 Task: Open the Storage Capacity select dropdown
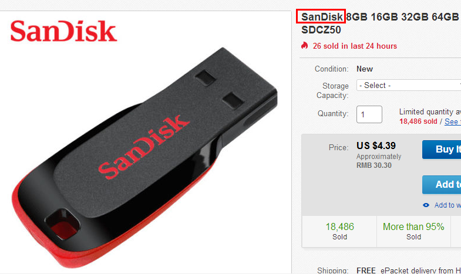pos(409,85)
